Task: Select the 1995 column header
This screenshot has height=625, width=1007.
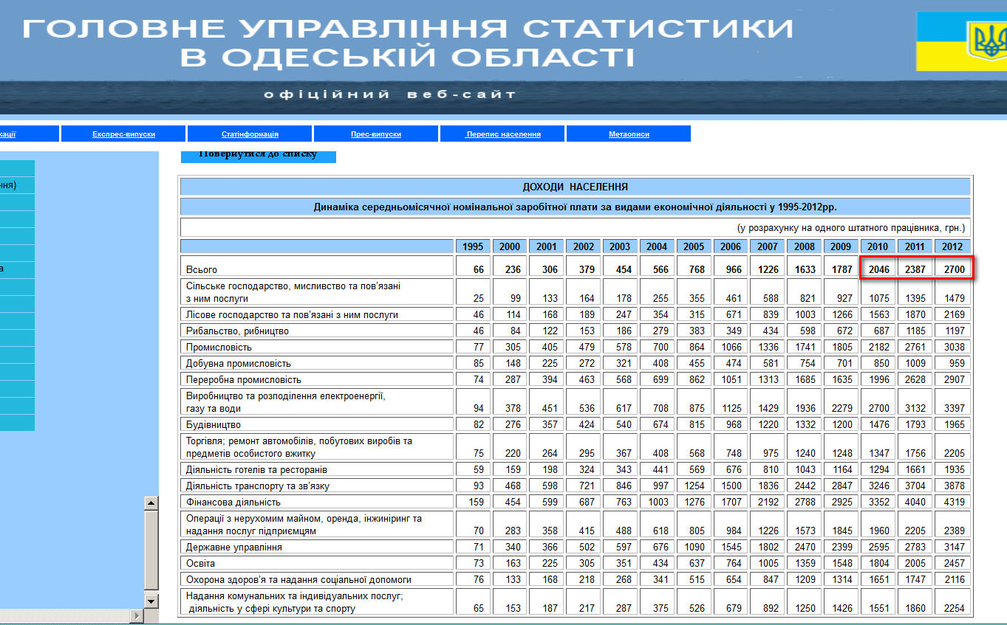Action: [473, 246]
